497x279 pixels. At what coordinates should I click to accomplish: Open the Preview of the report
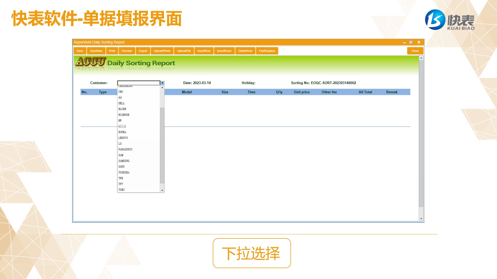click(x=127, y=51)
